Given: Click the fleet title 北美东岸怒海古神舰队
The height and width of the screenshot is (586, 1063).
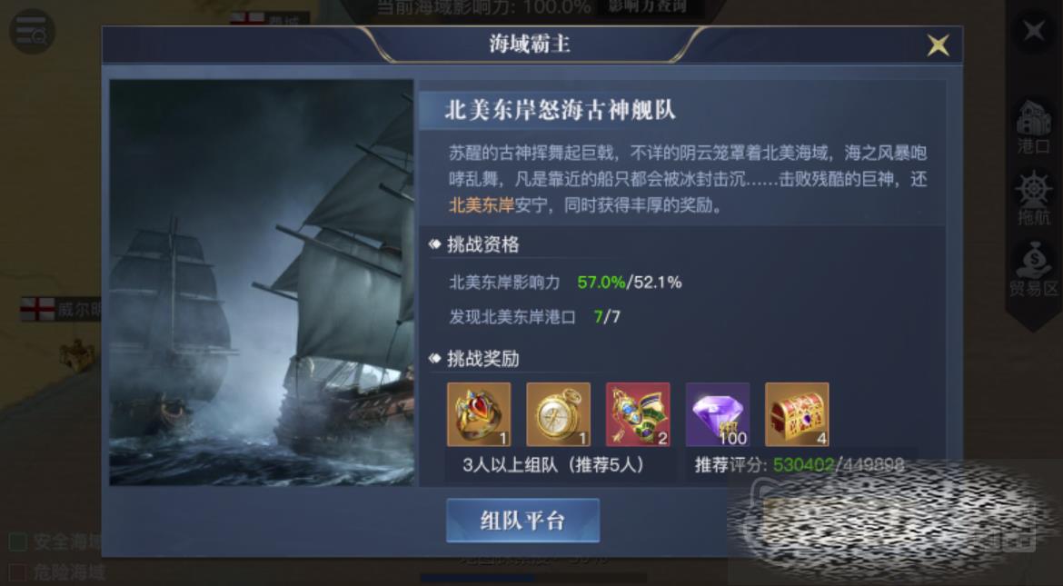Looking at the screenshot, I should [x=560, y=111].
